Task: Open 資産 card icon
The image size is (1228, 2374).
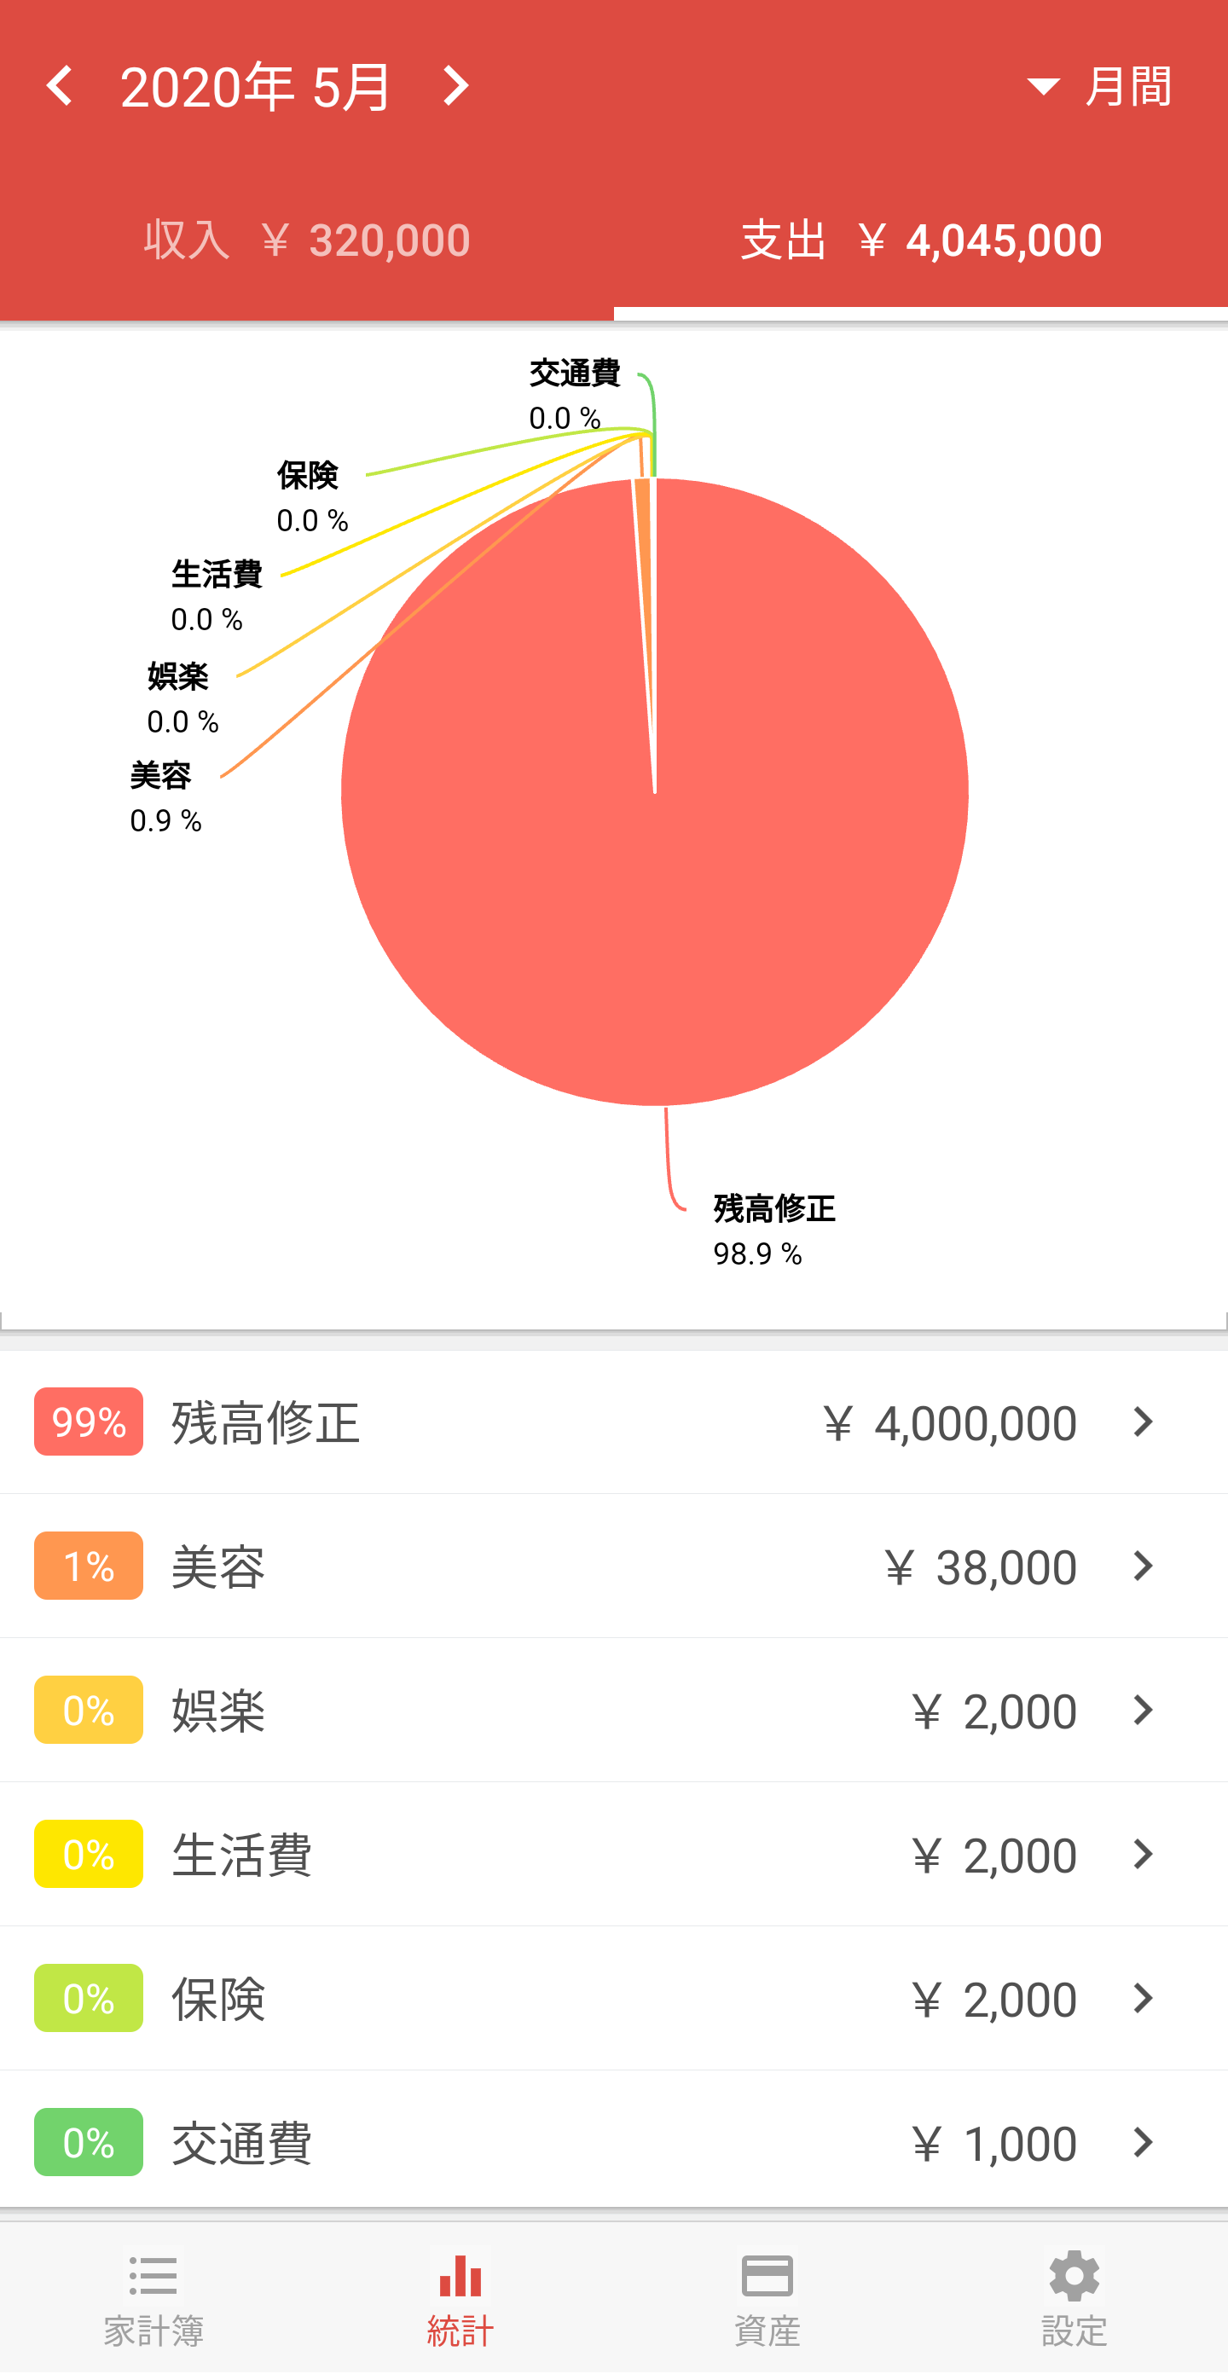Action: [767, 2275]
